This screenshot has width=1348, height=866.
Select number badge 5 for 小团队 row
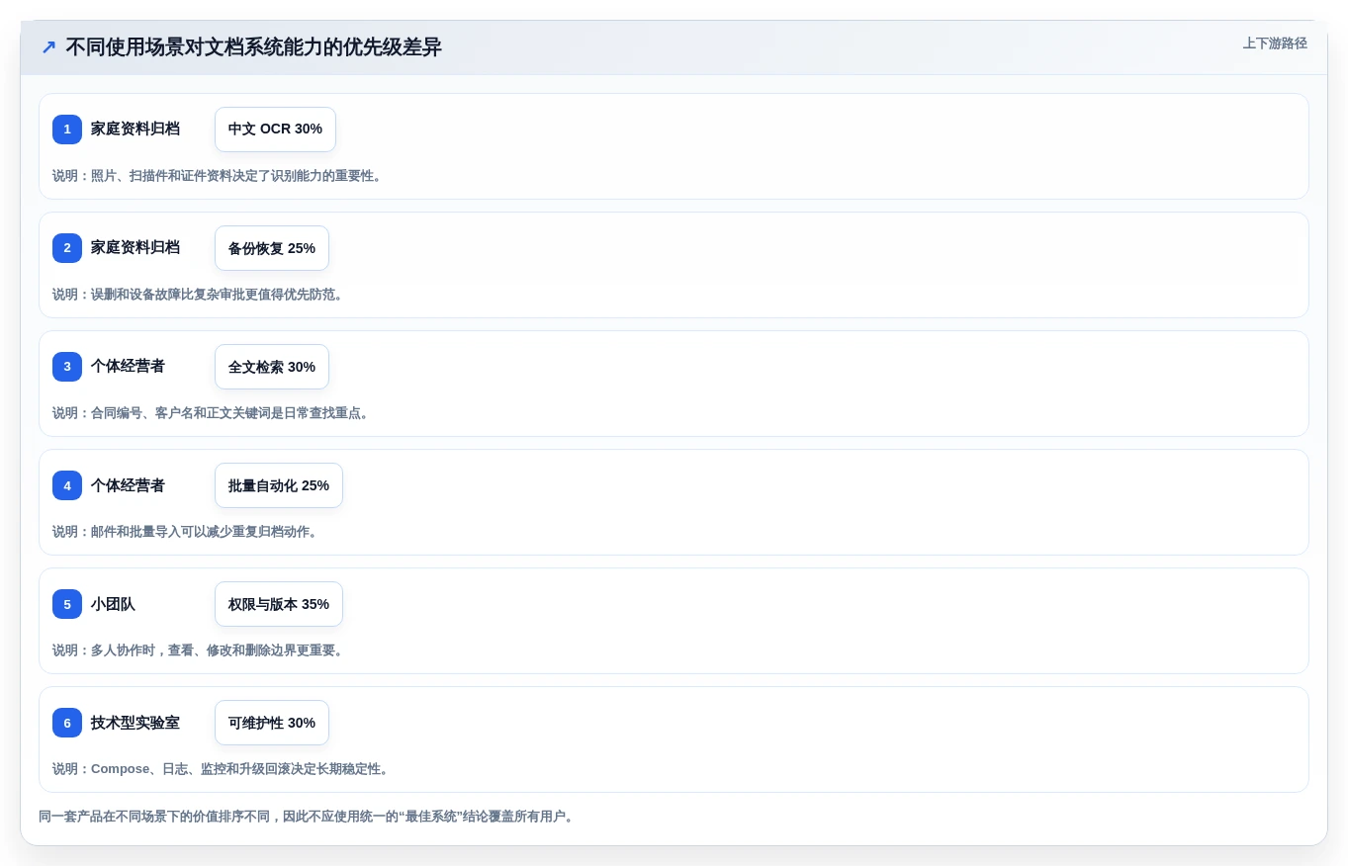coord(67,604)
